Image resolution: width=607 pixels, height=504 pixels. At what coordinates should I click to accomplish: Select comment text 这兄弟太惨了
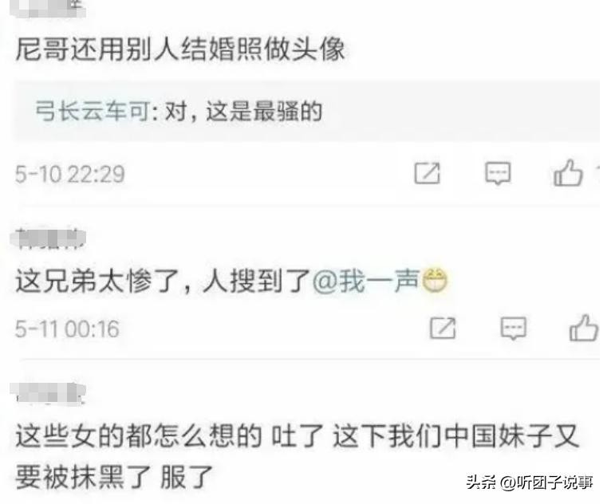[98, 281]
